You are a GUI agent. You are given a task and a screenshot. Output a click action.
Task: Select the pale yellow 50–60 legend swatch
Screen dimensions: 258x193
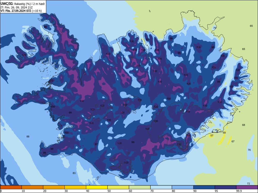[118, 187]
